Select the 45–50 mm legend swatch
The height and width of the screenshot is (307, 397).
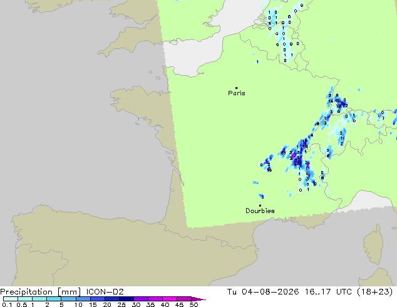click(184, 299)
